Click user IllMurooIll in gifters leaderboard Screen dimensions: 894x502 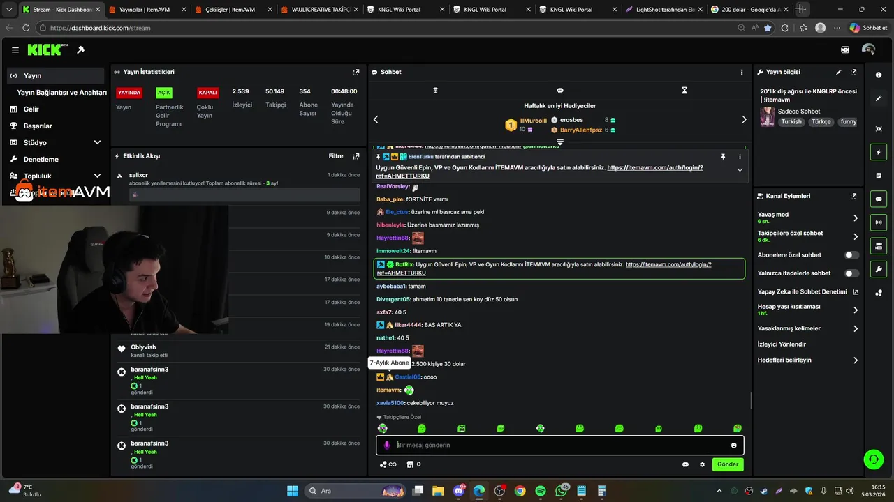533,121
